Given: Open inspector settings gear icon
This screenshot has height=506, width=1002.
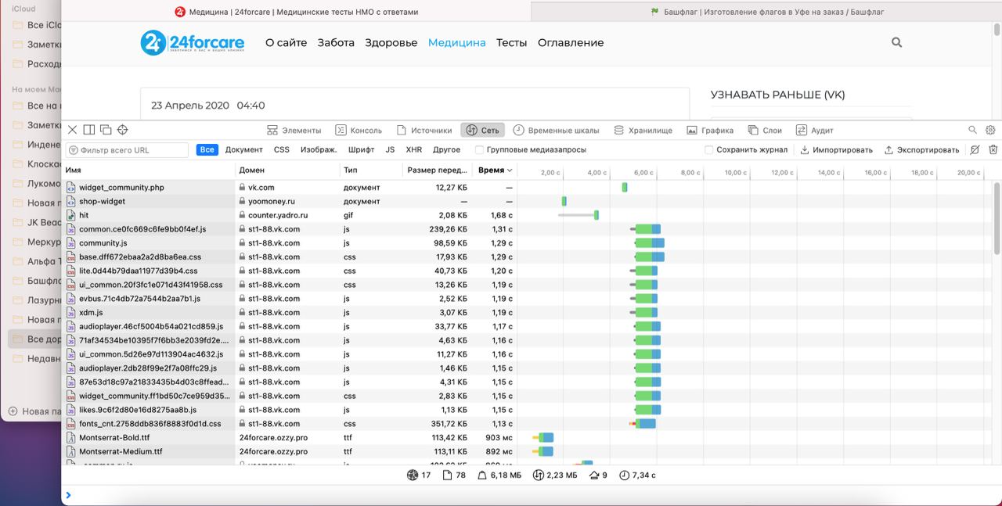Looking at the screenshot, I should click(990, 130).
